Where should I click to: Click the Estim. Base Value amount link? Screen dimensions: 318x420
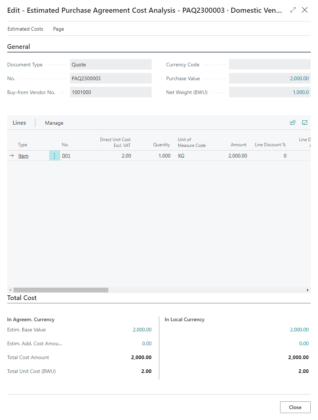[x=142, y=330]
